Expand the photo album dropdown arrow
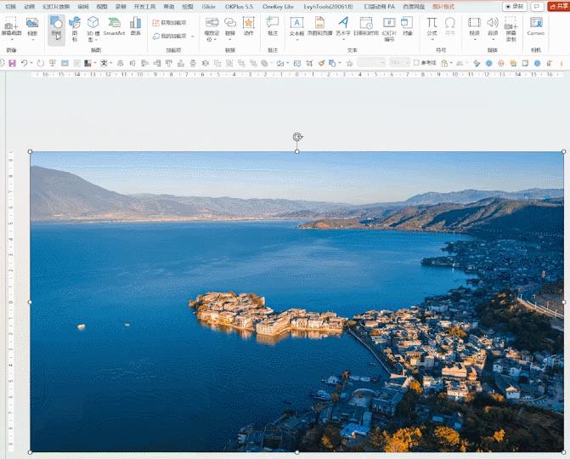This screenshot has width=570, height=459. point(32,39)
